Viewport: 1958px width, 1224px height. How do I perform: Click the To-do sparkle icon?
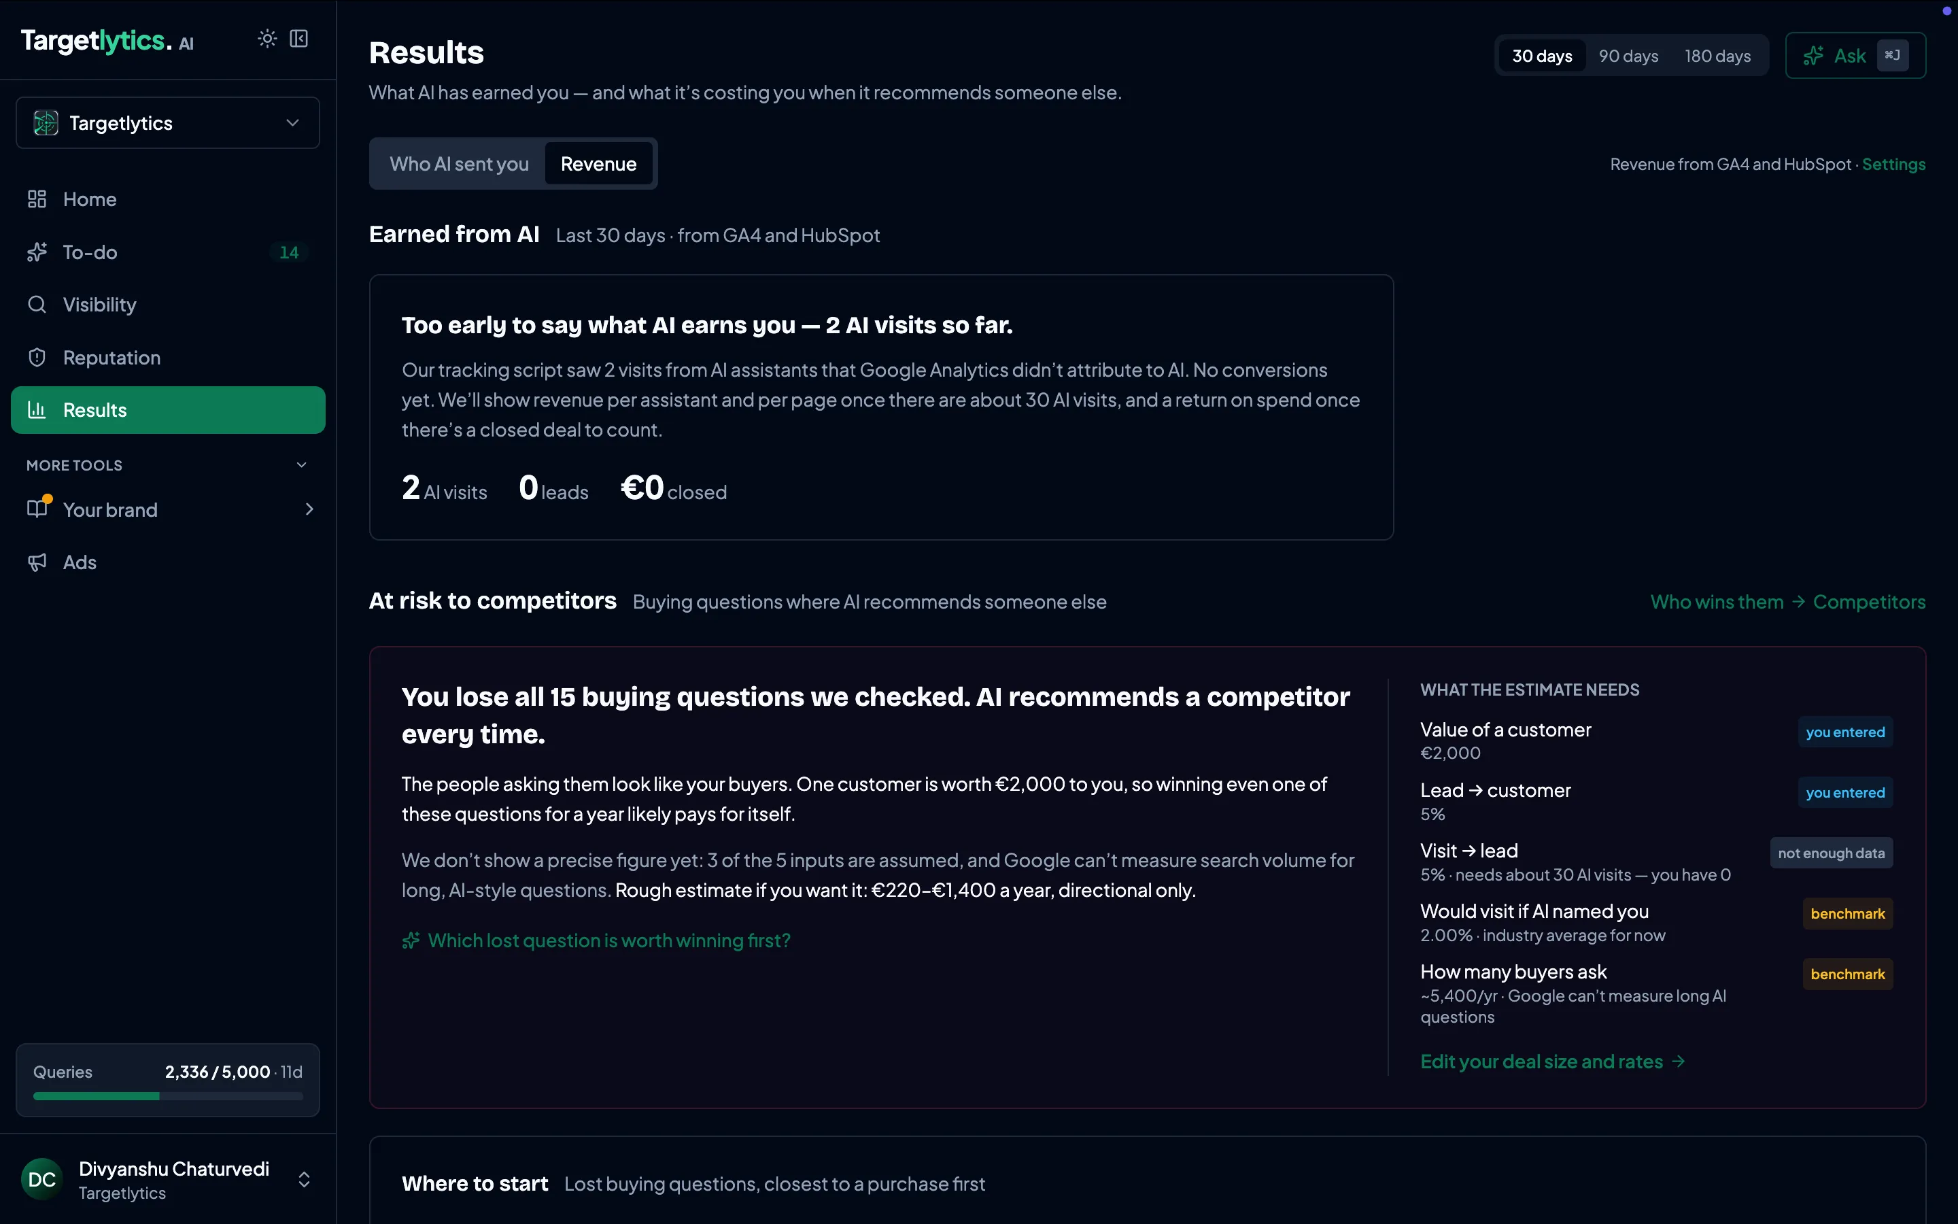tap(37, 252)
